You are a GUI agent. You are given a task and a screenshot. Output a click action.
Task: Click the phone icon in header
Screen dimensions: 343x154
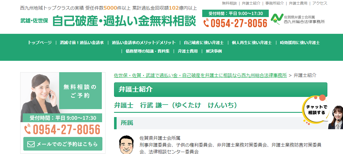click(206, 23)
